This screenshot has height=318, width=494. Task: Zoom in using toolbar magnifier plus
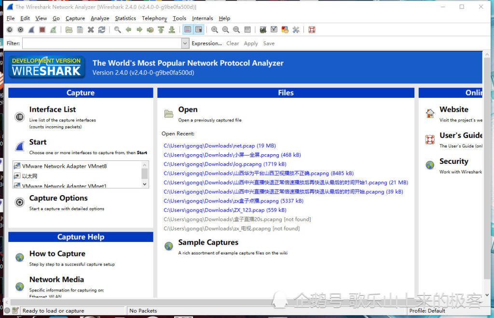[x=215, y=29]
